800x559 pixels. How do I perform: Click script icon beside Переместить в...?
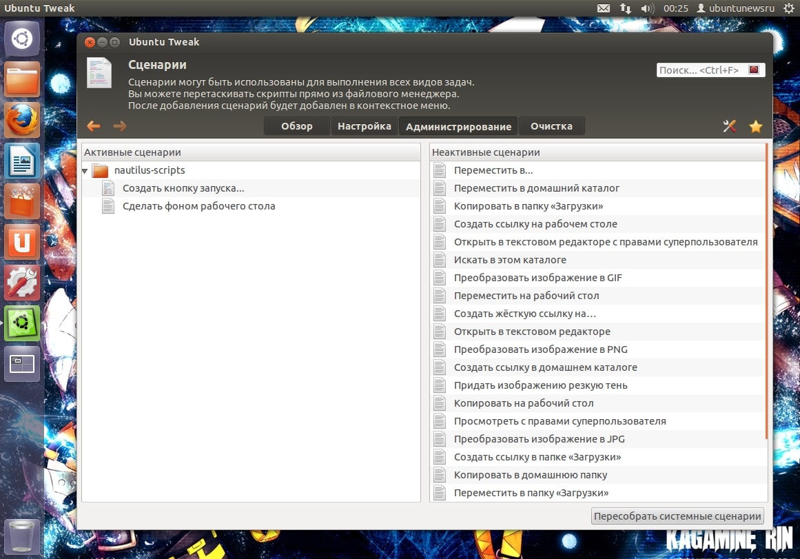pos(440,170)
